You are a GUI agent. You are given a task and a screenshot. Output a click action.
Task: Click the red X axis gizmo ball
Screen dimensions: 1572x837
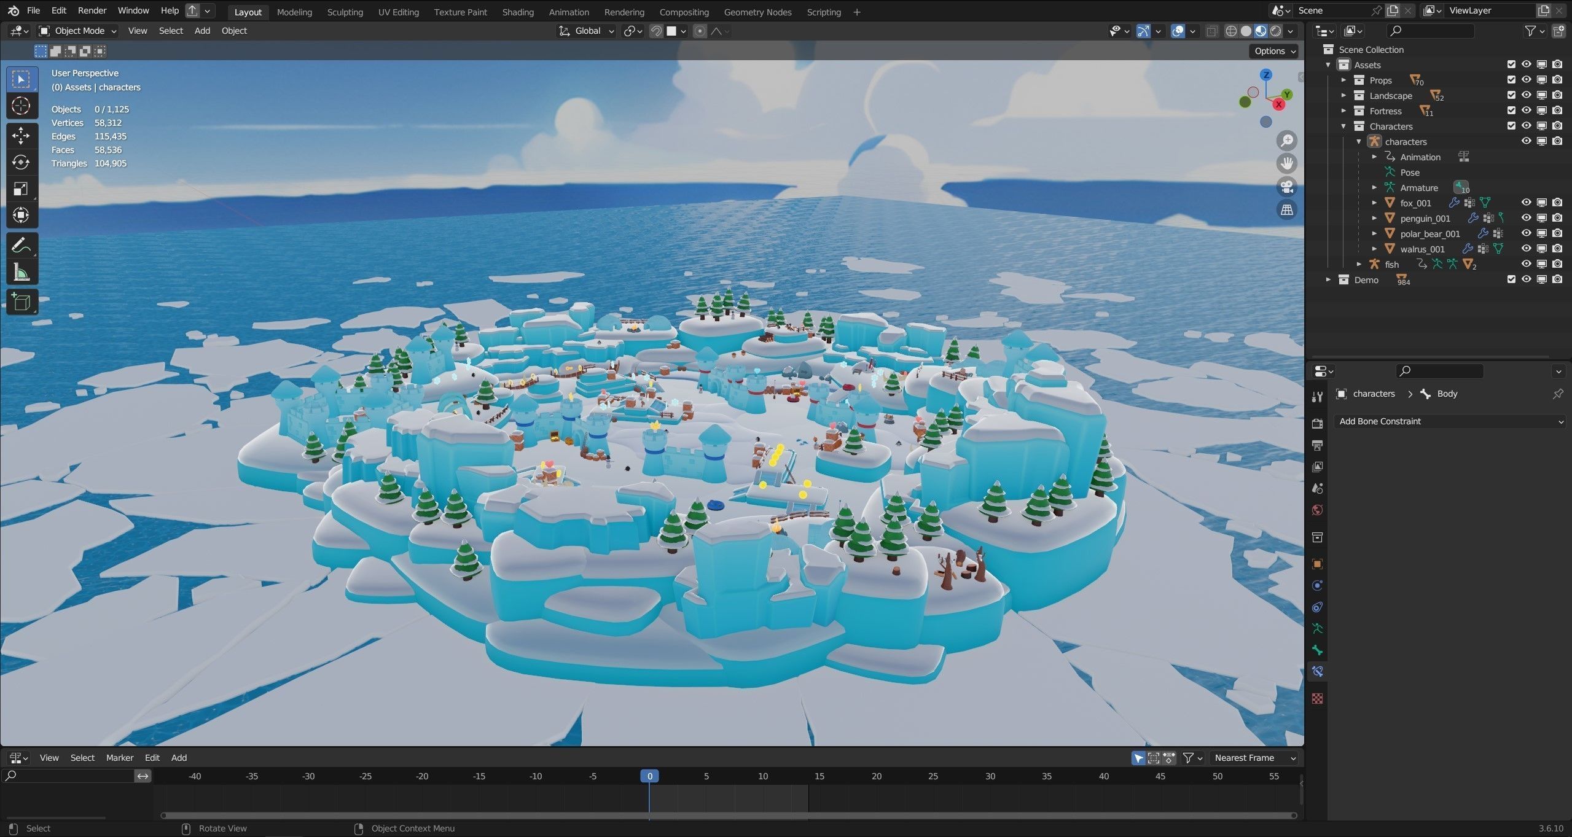(1279, 104)
